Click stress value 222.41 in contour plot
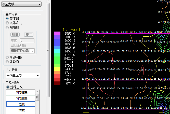Screen dimensions: 170x114 coord(152,51)
